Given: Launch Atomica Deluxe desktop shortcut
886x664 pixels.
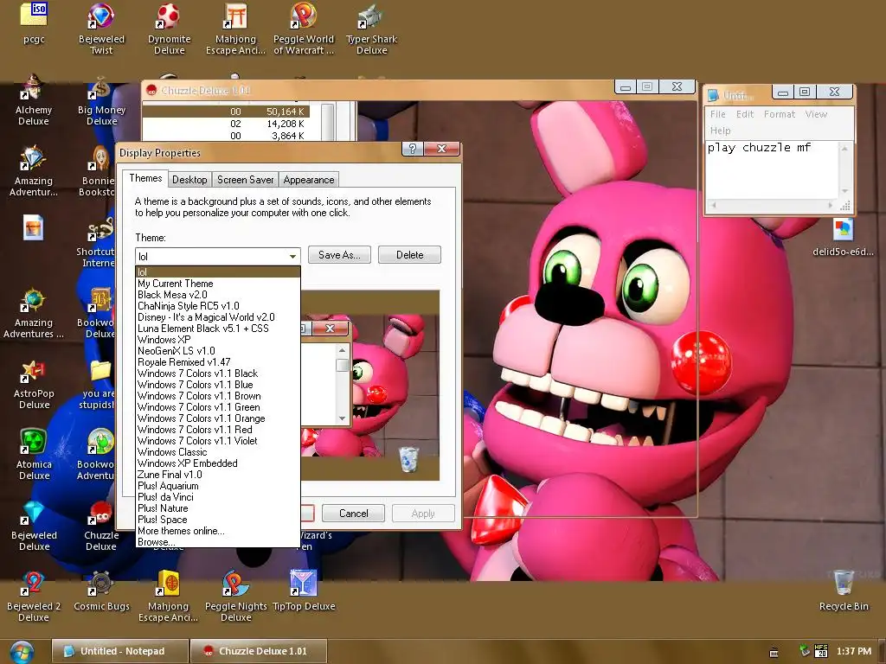Looking at the screenshot, I should pyautogui.click(x=34, y=455).
